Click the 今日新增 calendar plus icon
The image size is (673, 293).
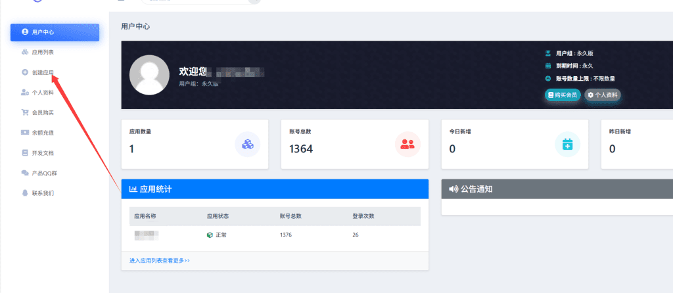pos(568,144)
